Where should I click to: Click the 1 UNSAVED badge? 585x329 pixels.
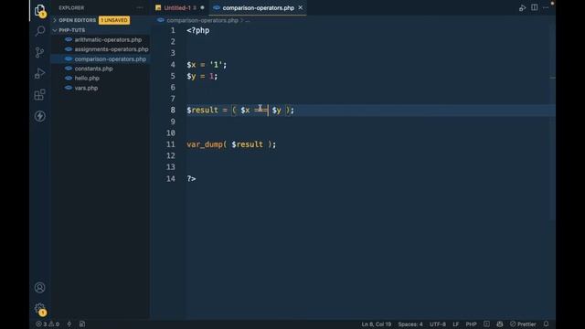[114, 20]
